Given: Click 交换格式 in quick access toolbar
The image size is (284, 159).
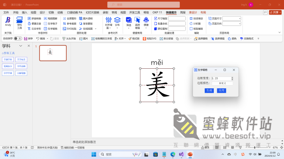Looking at the screenshot, I should pyautogui.click(x=247, y=38).
